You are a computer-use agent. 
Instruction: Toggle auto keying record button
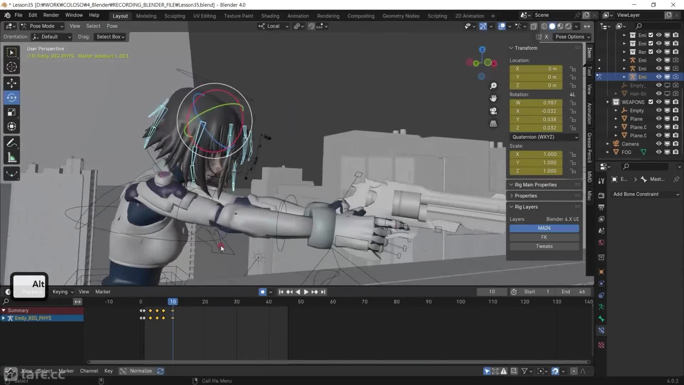pyautogui.click(x=263, y=292)
